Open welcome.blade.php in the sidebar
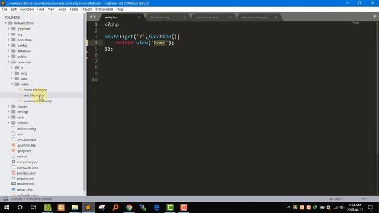 click(38, 101)
